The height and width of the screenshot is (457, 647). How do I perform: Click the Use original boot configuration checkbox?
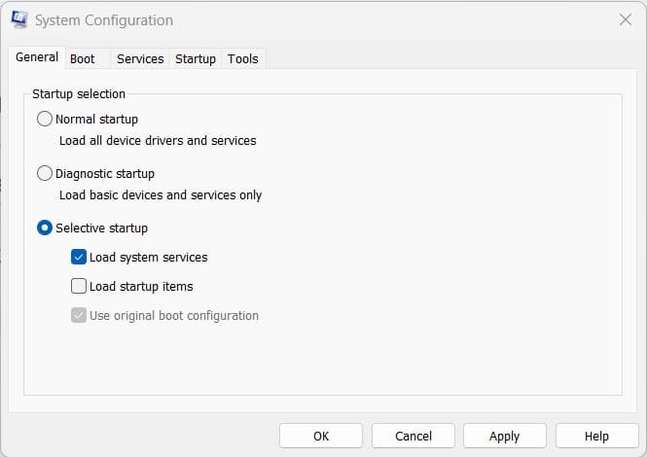(79, 316)
